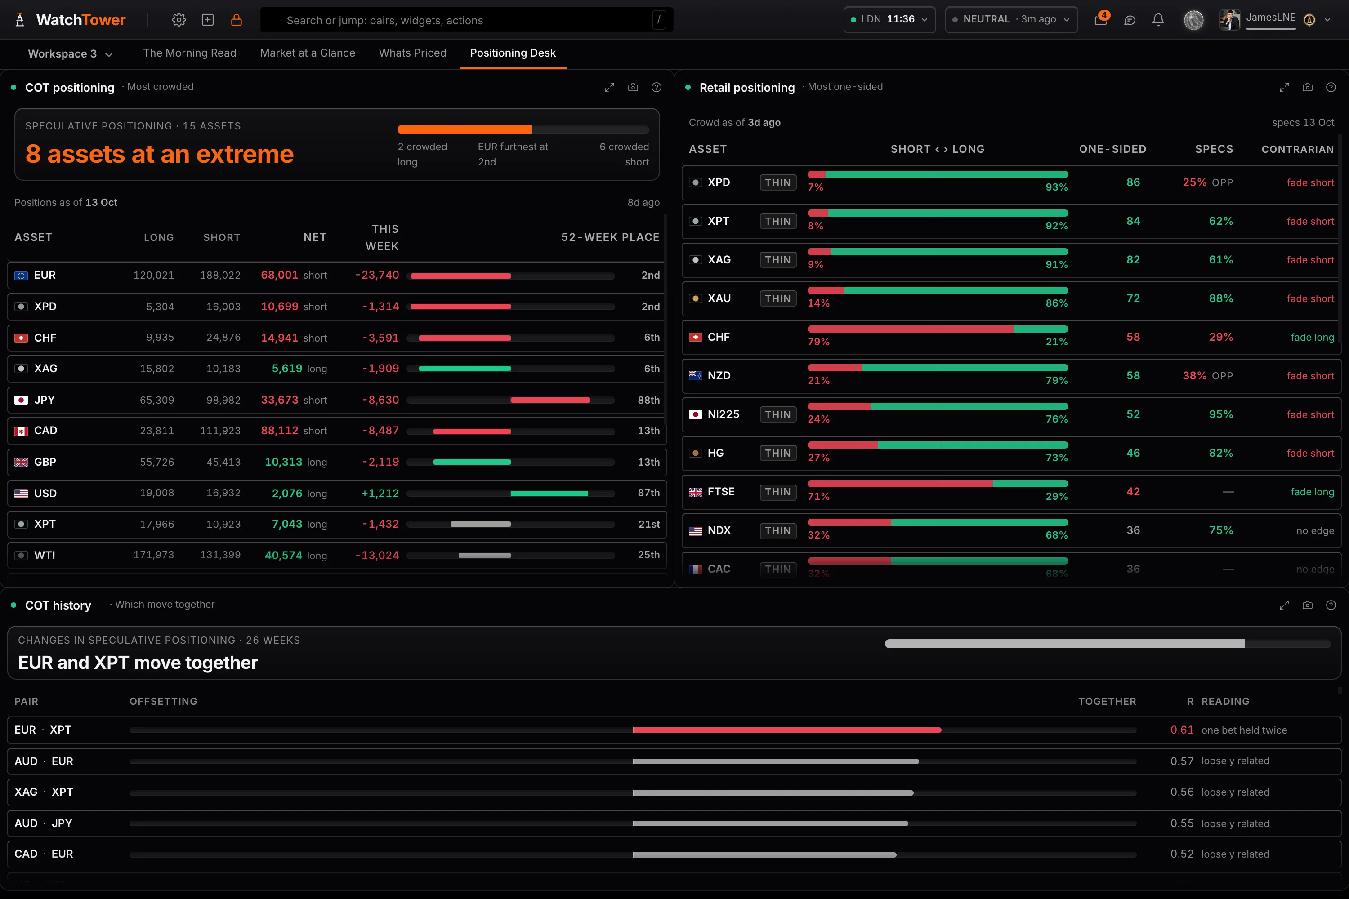Viewport: 1349px width, 899px height.
Task: Open help for COT history panel
Action: coord(1331,605)
